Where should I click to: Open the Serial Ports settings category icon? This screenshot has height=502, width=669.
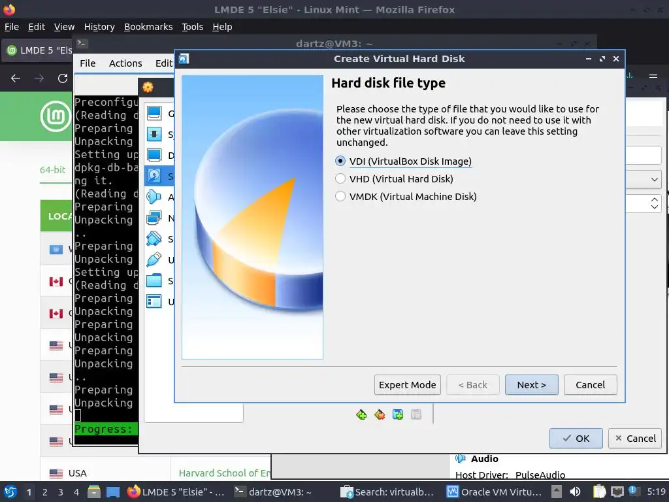pos(154,239)
